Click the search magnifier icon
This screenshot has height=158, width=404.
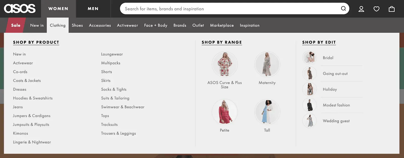(343, 9)
